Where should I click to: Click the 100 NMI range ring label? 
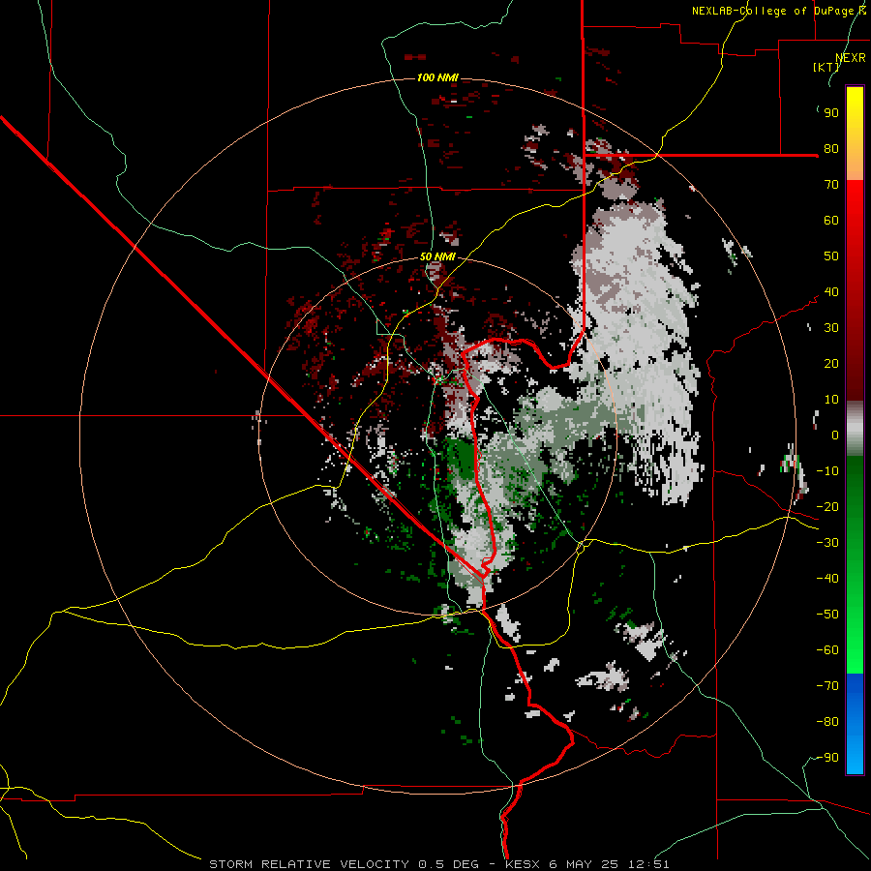tap(437, 77)
